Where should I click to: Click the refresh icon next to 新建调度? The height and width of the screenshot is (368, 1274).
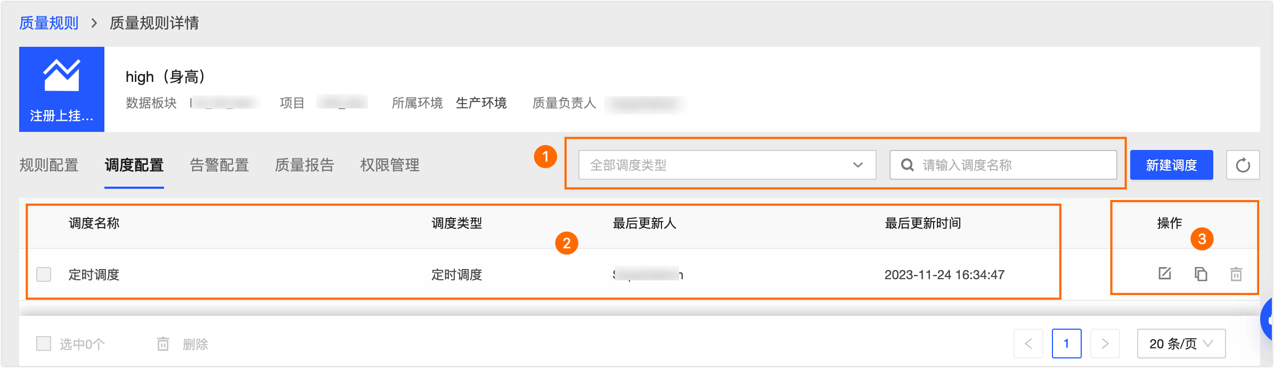[x=1243, y=165]
